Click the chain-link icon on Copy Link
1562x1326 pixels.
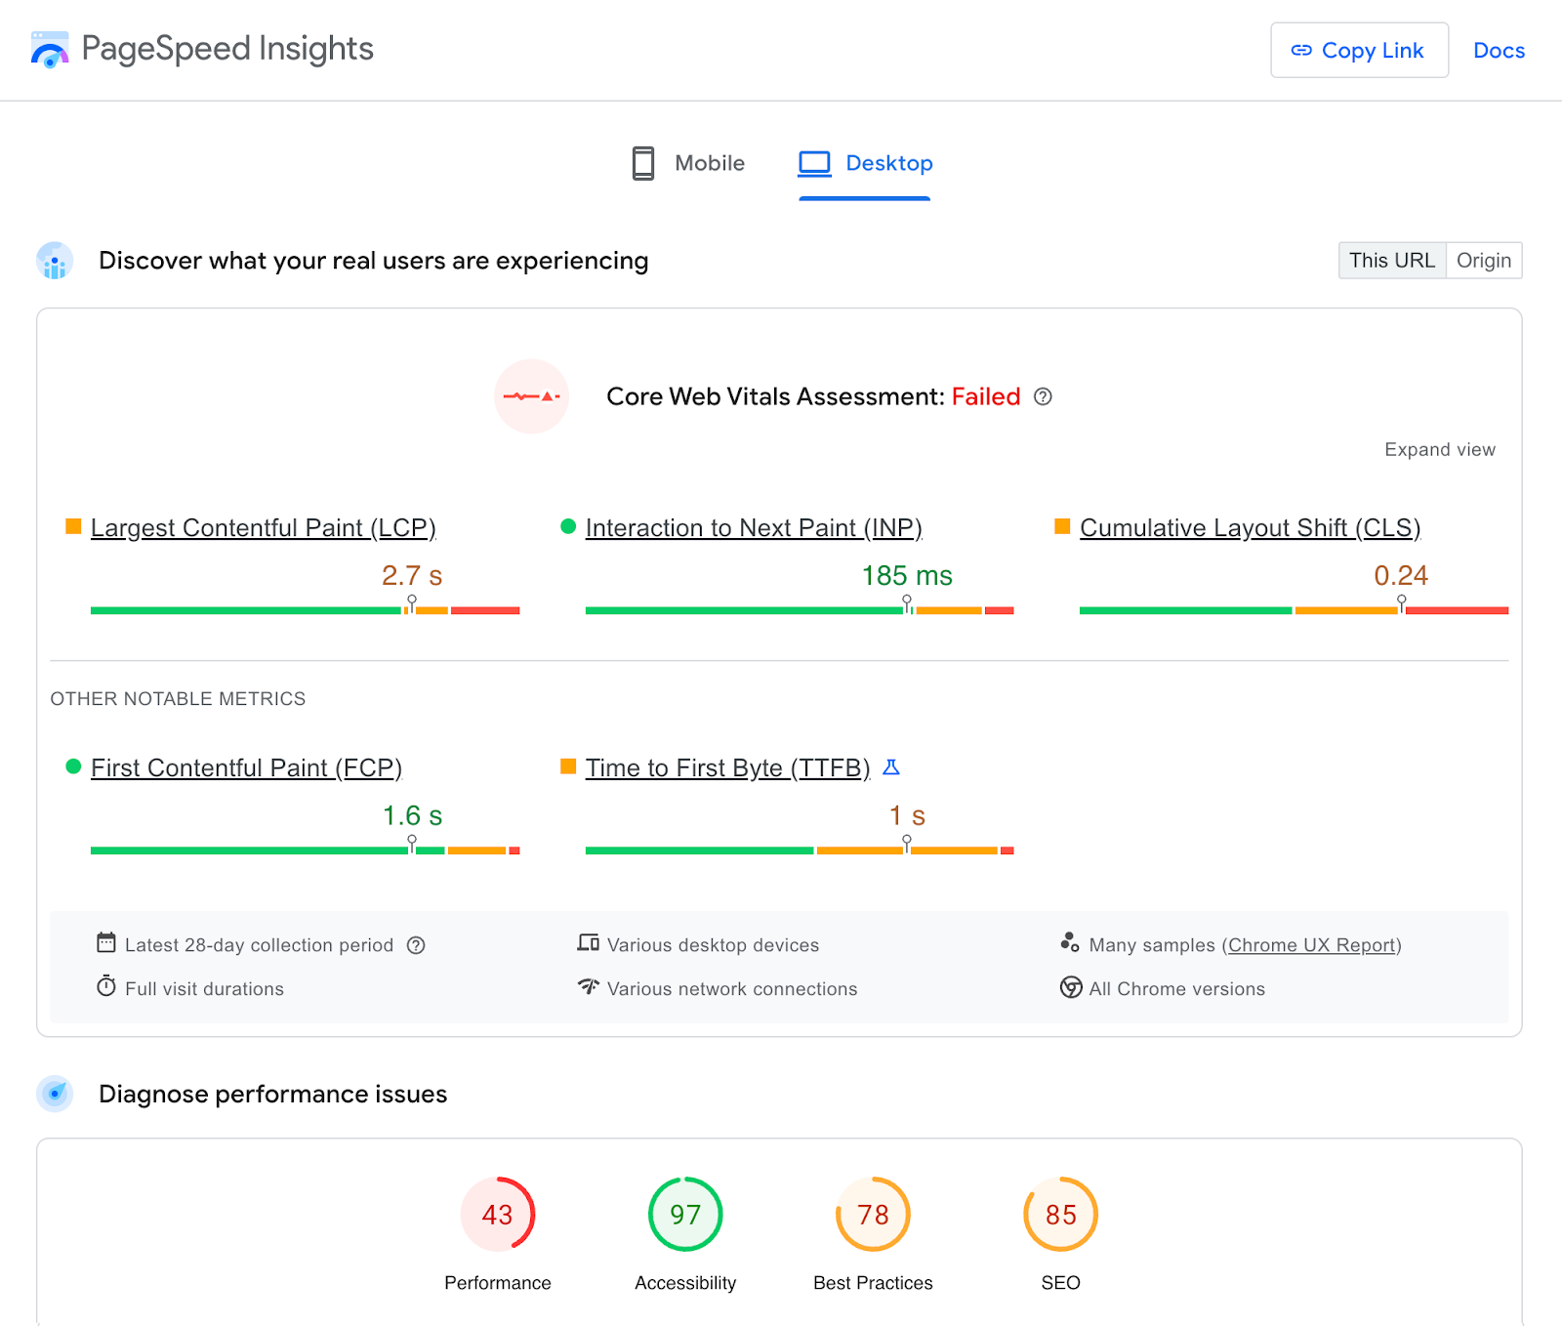1302,50
